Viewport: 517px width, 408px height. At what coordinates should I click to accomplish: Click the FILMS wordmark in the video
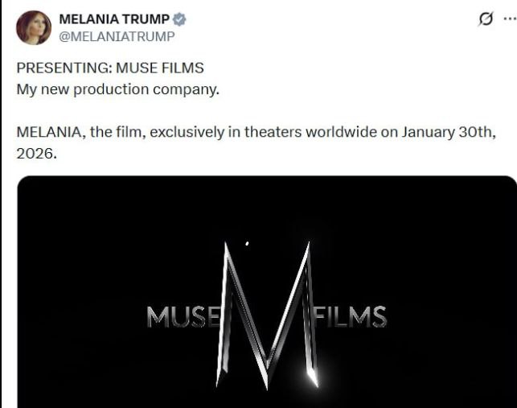[x=351, y=317]
